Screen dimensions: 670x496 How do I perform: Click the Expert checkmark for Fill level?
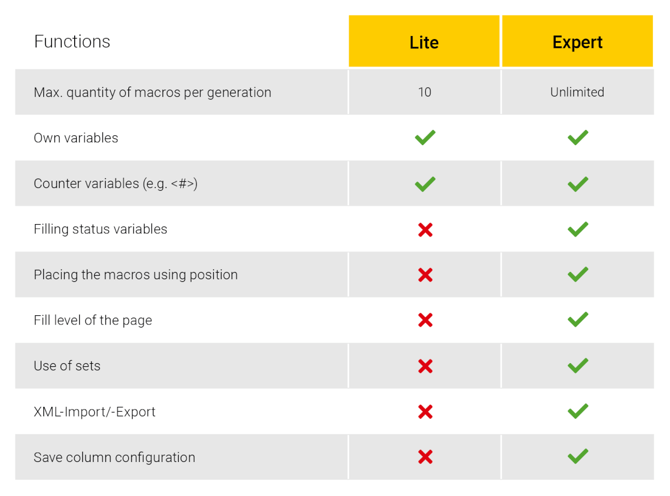[578, 320]
